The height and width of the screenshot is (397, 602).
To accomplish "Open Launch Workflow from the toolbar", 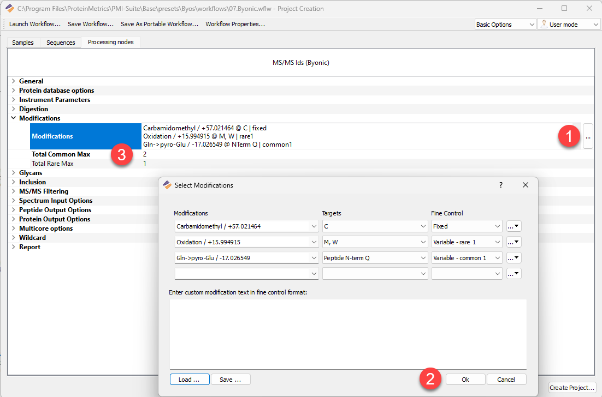I will [35, 24].
